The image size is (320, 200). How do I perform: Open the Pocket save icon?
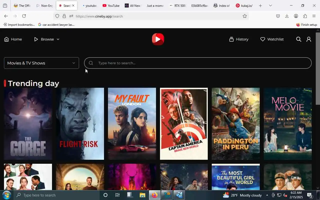278,16
